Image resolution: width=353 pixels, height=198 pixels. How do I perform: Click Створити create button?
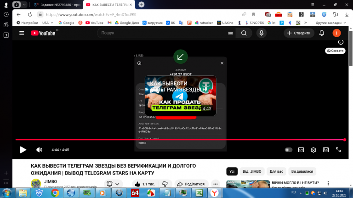pos(299,33)
